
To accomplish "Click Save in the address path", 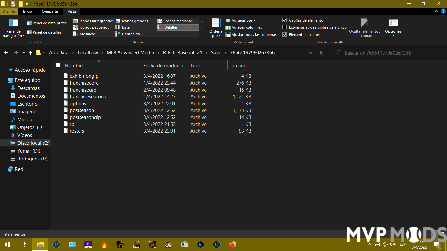I will (x=216, y=53).
